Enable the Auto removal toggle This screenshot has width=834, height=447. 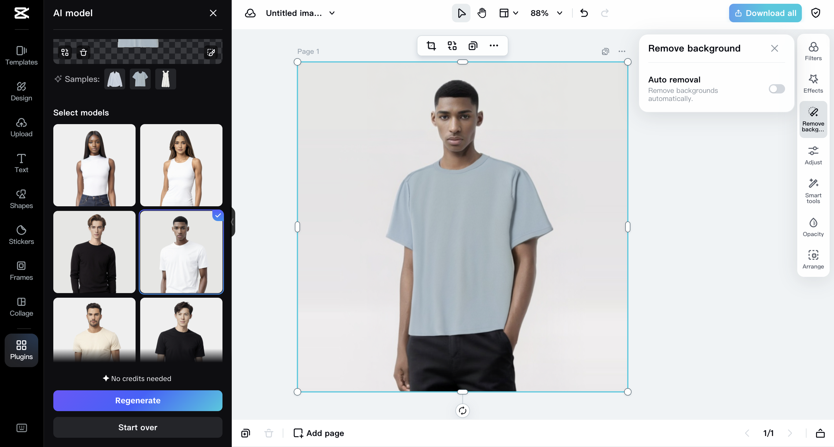(776, 89)
